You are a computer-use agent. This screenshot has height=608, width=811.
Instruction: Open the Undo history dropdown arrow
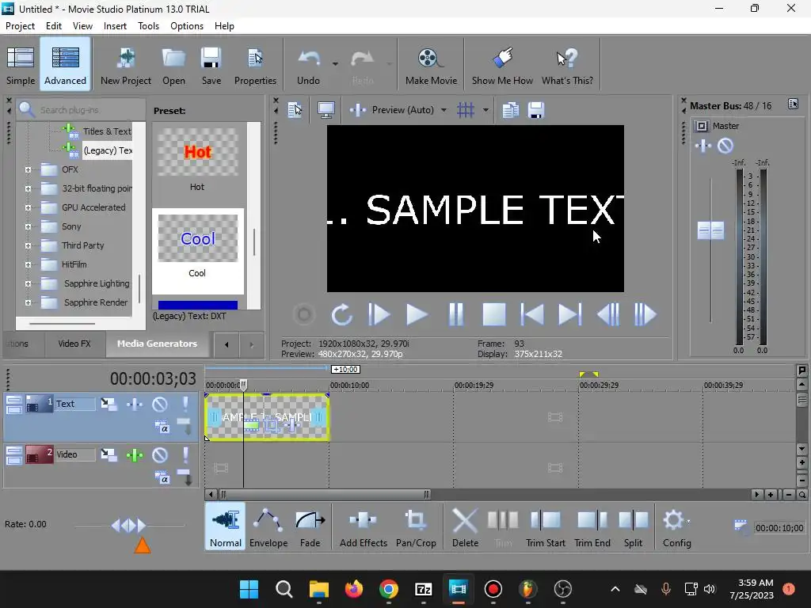[335, 64]
